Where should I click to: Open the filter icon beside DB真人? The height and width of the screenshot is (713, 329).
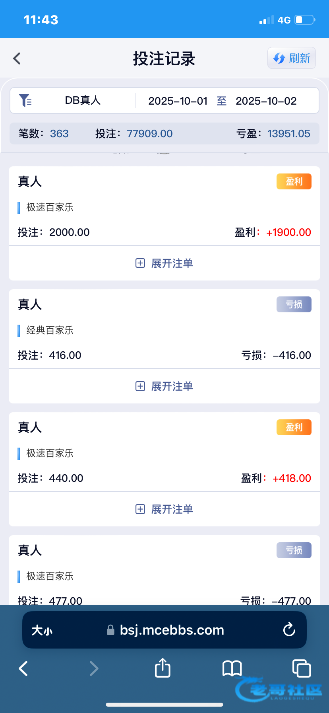point(25,101)
